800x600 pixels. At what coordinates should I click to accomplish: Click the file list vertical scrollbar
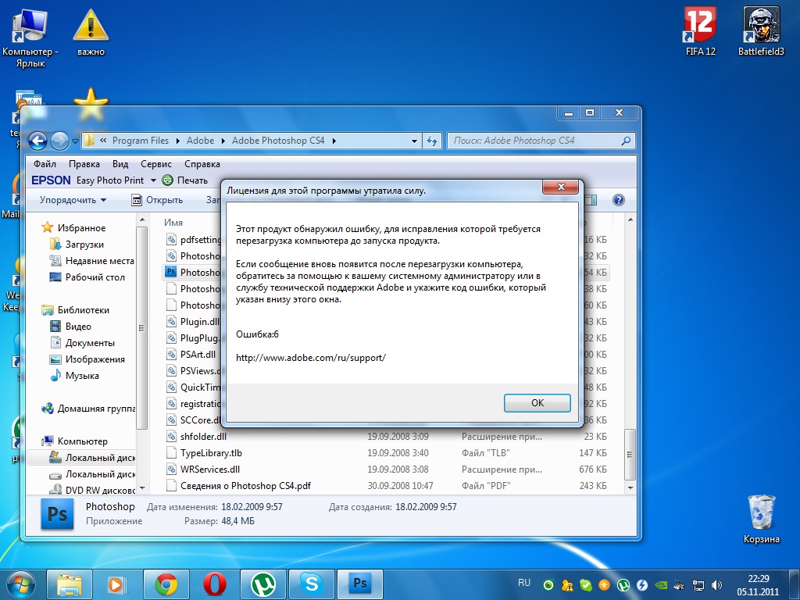click(630, 454)
